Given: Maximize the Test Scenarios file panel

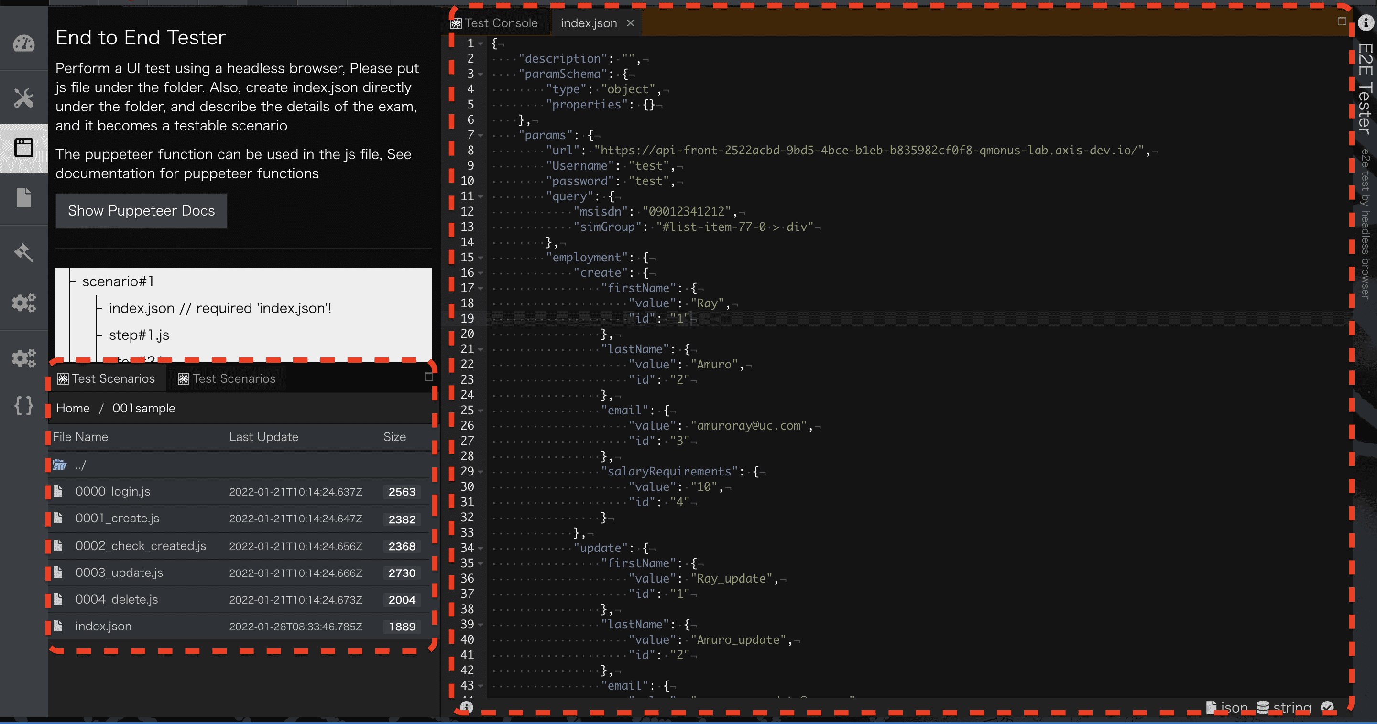Looking at the screenshot, I should 429,377.
